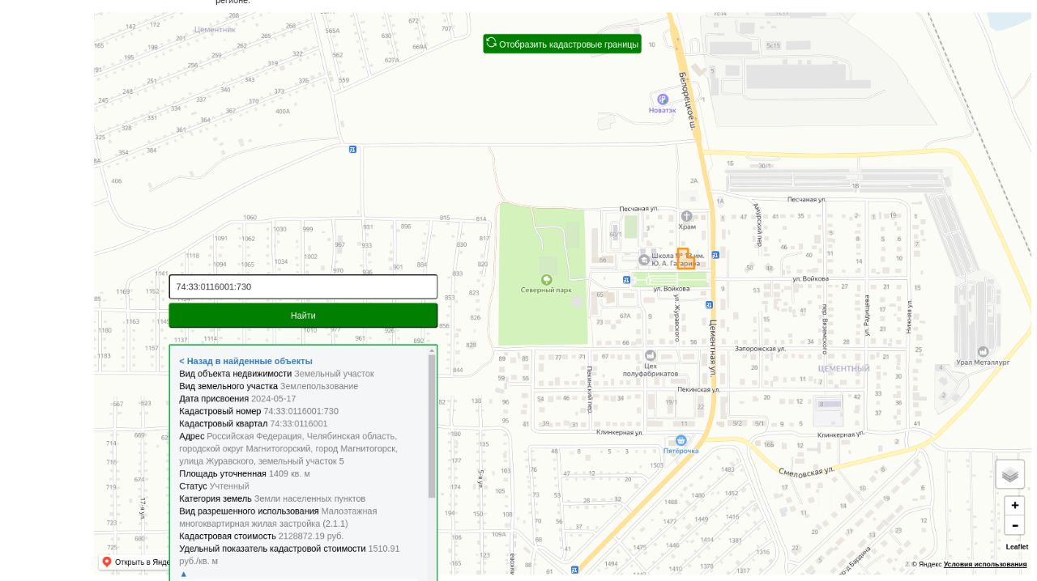Viewport: 1037px width, 581px height.
Task: Click the Запорожская ул. street label
Action: [760, 349]
